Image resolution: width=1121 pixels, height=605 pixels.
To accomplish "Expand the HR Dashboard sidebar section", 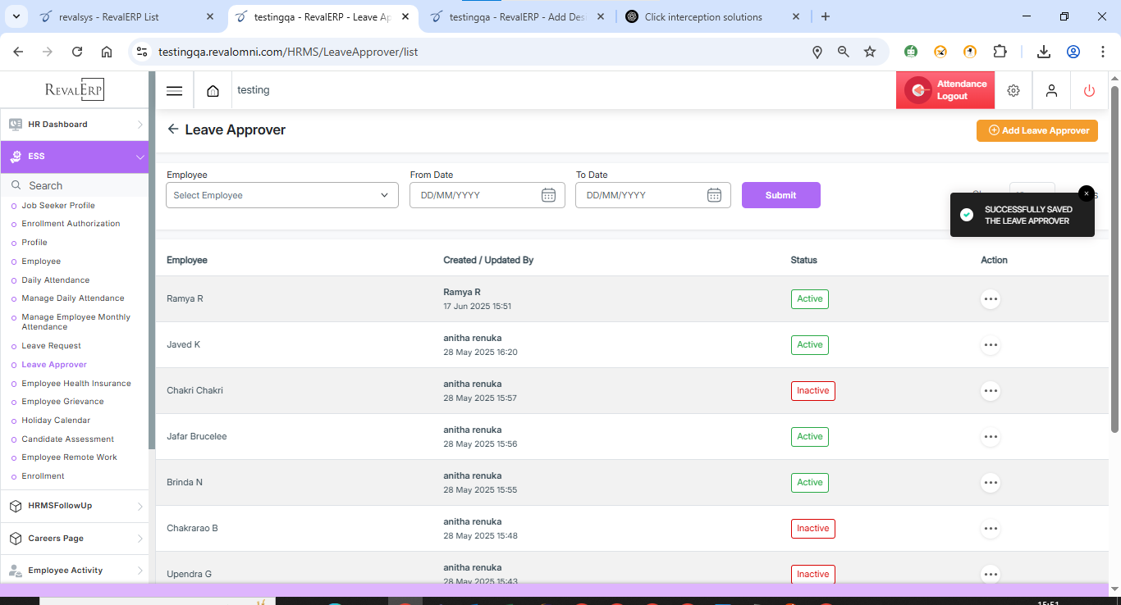I will coord(74,125).
